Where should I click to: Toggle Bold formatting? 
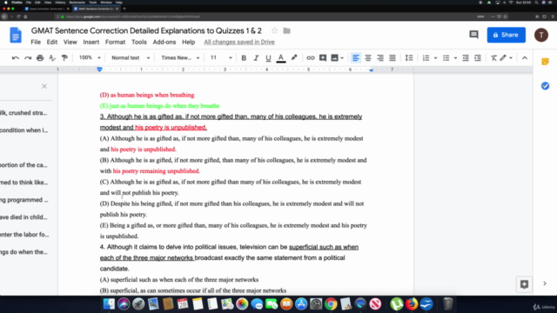(x=244, y=58)
